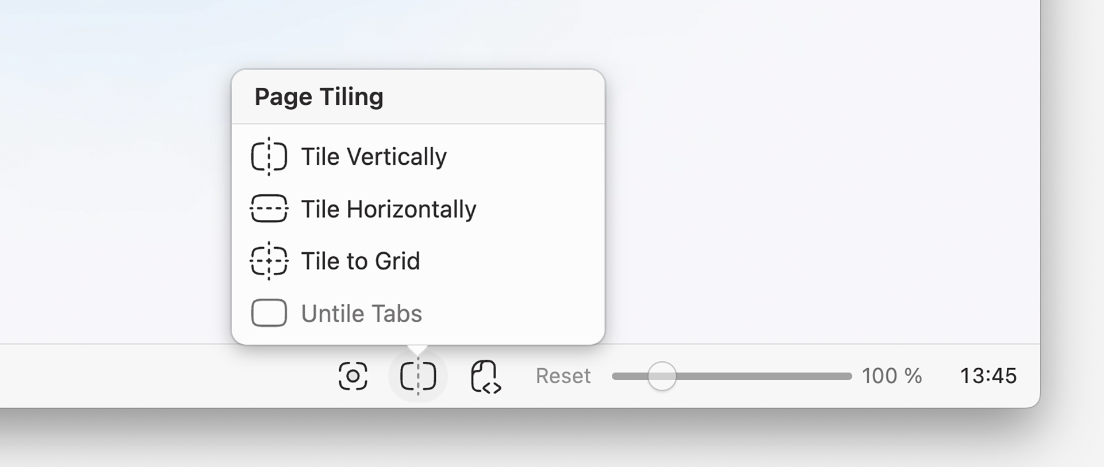Open the developer tools code icon
1104x467 pixels.
486,377
